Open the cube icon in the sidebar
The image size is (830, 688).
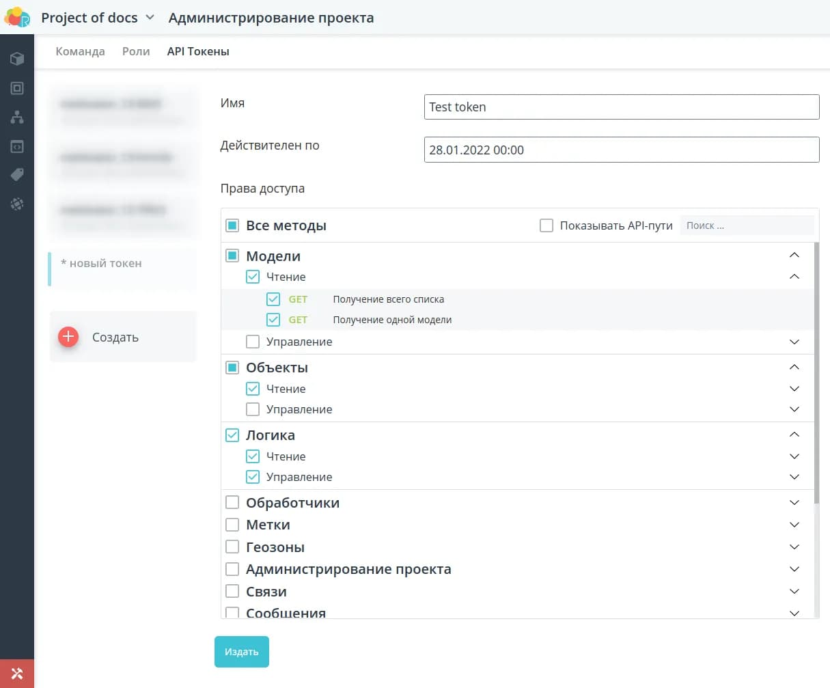[x=17, y=59]
